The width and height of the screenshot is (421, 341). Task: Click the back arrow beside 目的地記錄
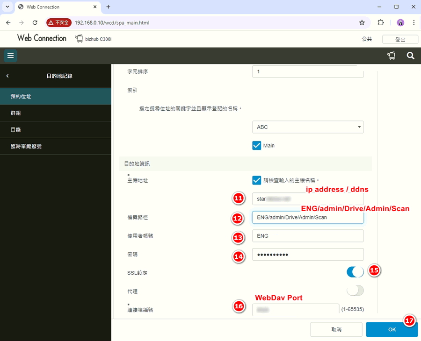[7, 76]
